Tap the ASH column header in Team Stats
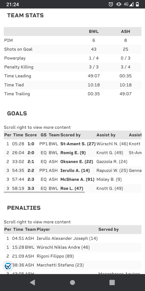The height and width of the screenshot is (291, 145). (126, 31)
